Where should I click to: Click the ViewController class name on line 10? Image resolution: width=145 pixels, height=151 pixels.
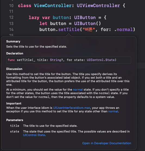pos(53,5)
